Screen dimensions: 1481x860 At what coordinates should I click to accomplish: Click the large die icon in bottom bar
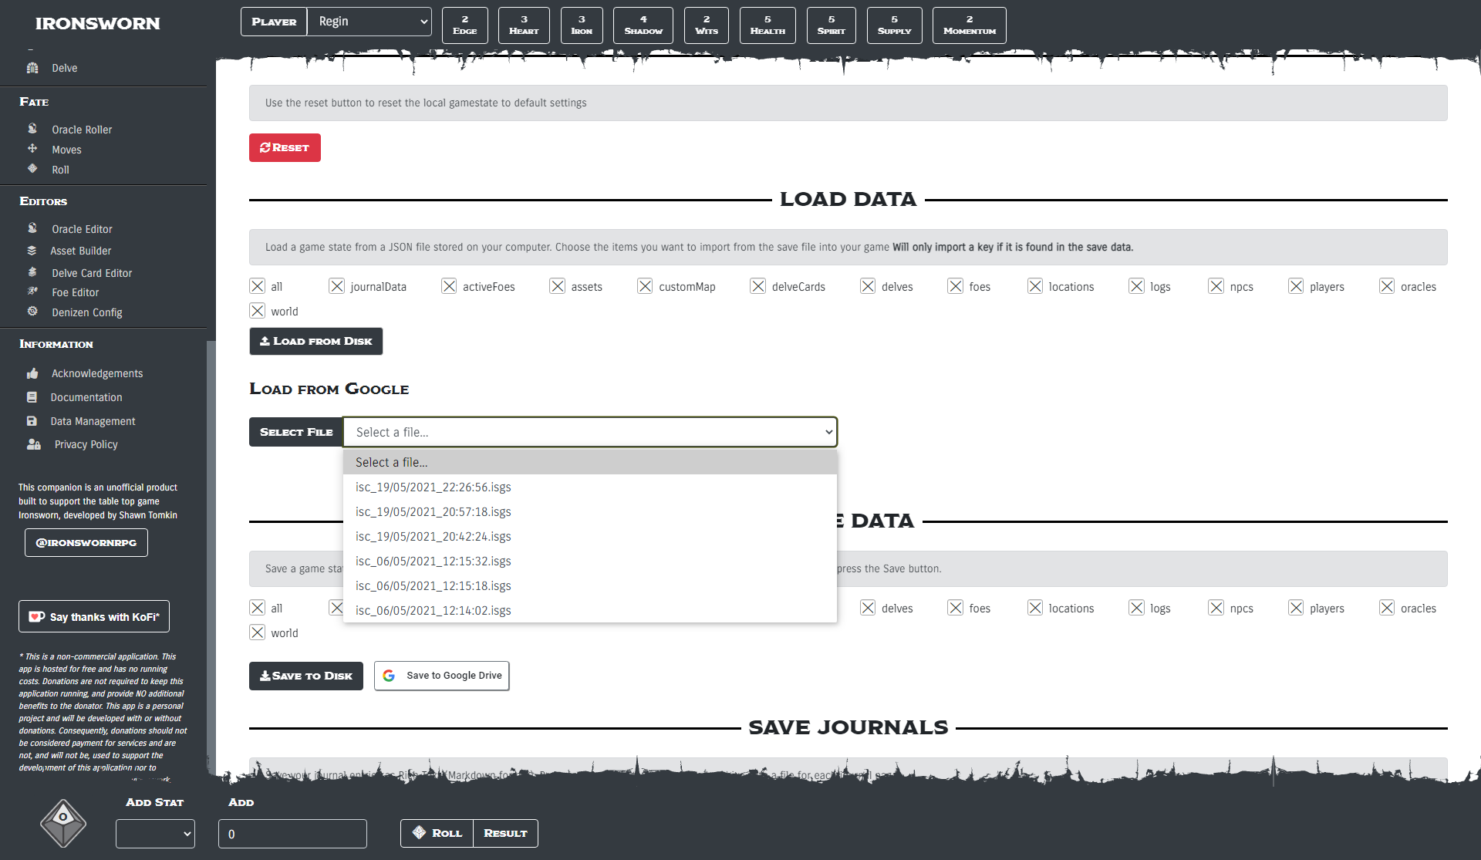[x=63, y=822]
